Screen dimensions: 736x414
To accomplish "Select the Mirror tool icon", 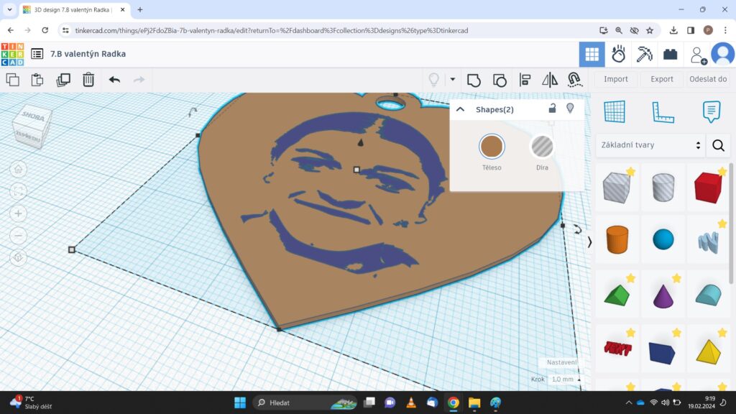I will 550,80.
